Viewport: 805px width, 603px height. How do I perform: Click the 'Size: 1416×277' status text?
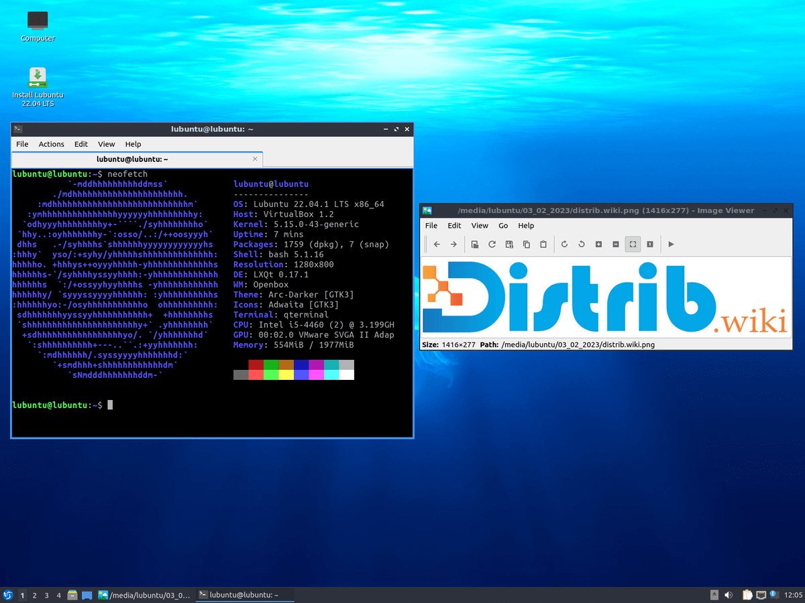(x=448, y=345)
